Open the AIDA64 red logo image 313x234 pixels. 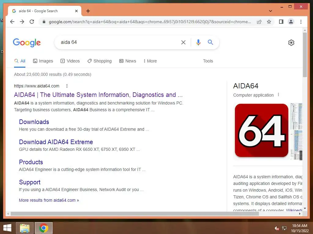(x=262, y=130)
